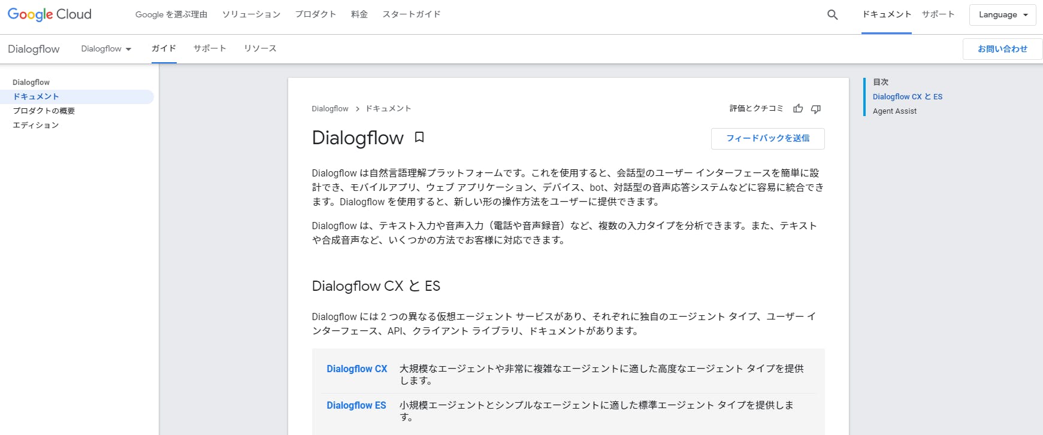Select エディション in the sidebar
Viewport: 1043px width, 435px height.
click(36, 125)
